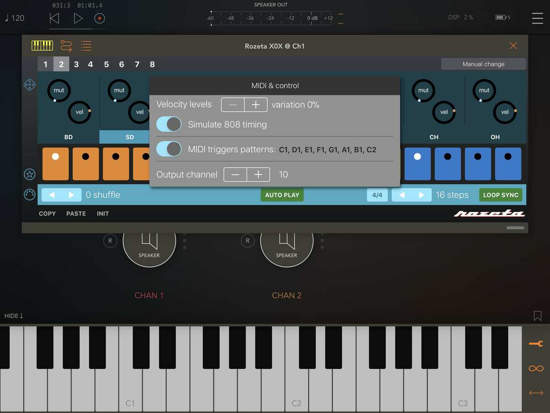550x413 pixels.
Task: Open the Manual change mode selector
Action: pyautogui.click(x=484, y=64)
